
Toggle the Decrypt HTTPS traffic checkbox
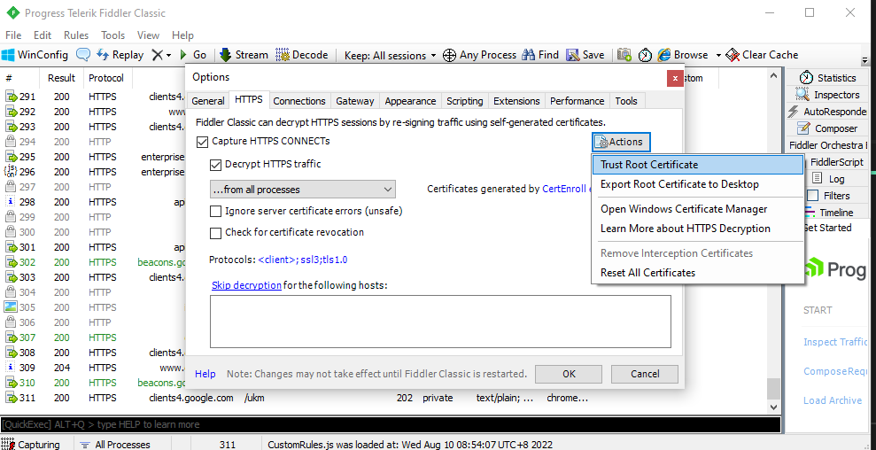215,165
